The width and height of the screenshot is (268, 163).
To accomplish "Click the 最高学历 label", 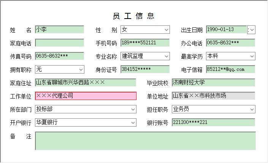I will (x=192, y=56).
